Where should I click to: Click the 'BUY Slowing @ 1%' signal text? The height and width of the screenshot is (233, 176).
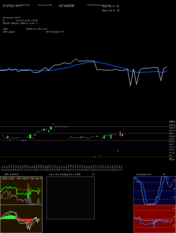[x=55, y=32]
